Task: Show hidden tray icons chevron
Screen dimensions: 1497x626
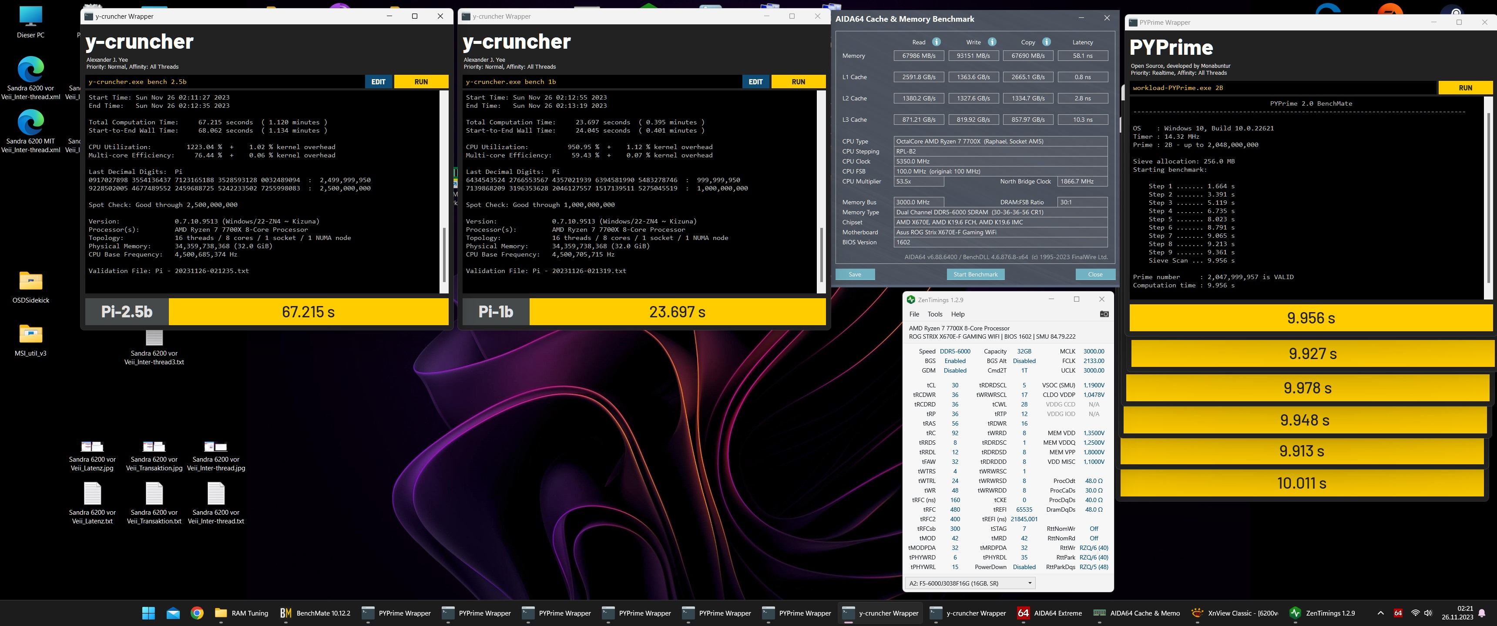Action: point(1381,613)
